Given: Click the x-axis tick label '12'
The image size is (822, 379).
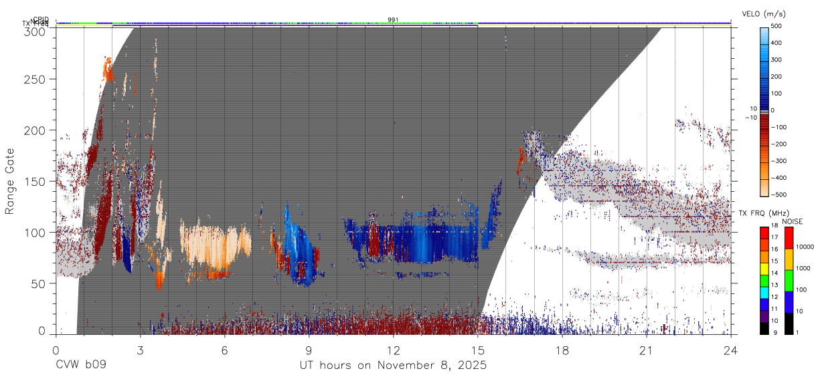Looking at the screenshot, I should coord(393,350).
